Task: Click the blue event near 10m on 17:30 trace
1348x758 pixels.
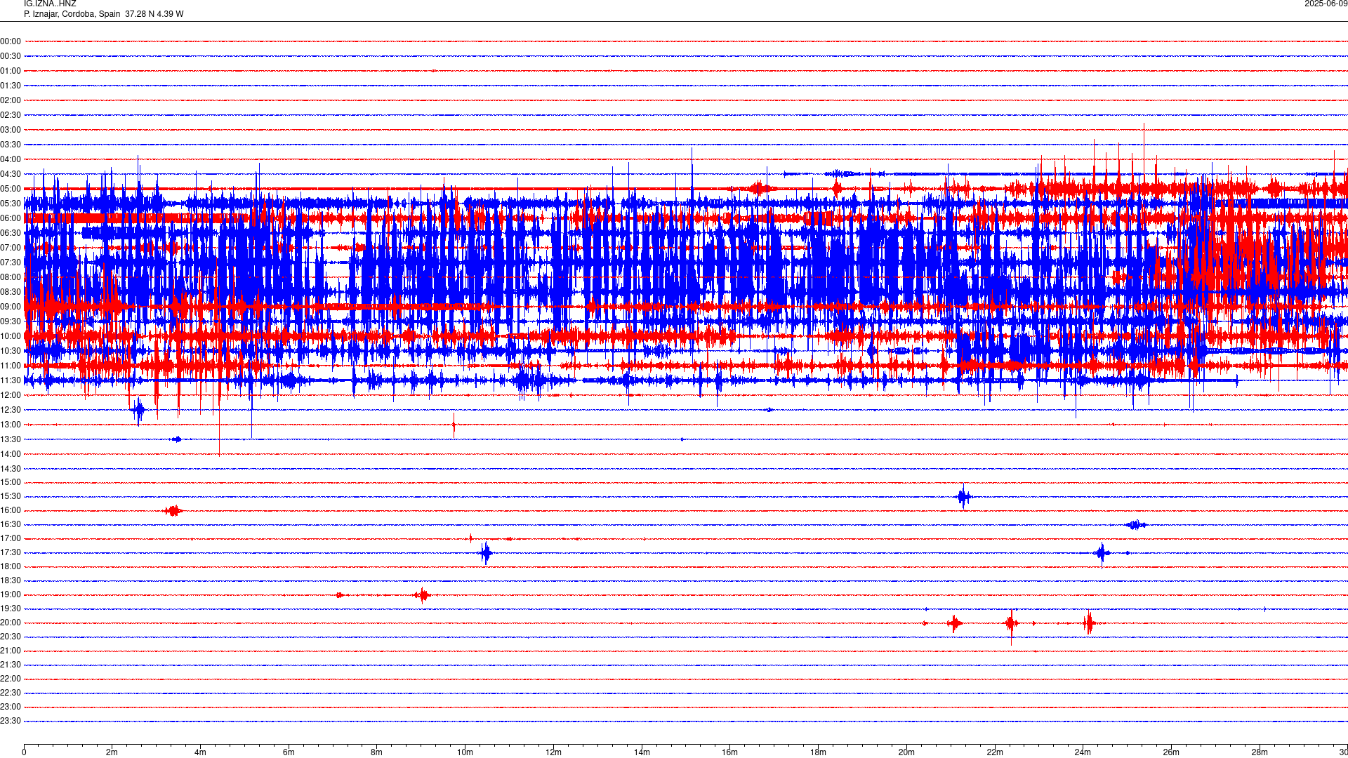Action: click(485, 553)
